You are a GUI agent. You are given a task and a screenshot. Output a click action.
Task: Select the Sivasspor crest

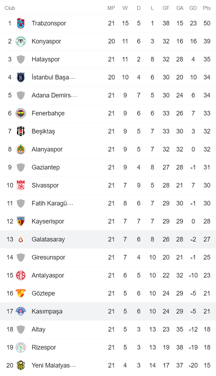click(21, 185)
